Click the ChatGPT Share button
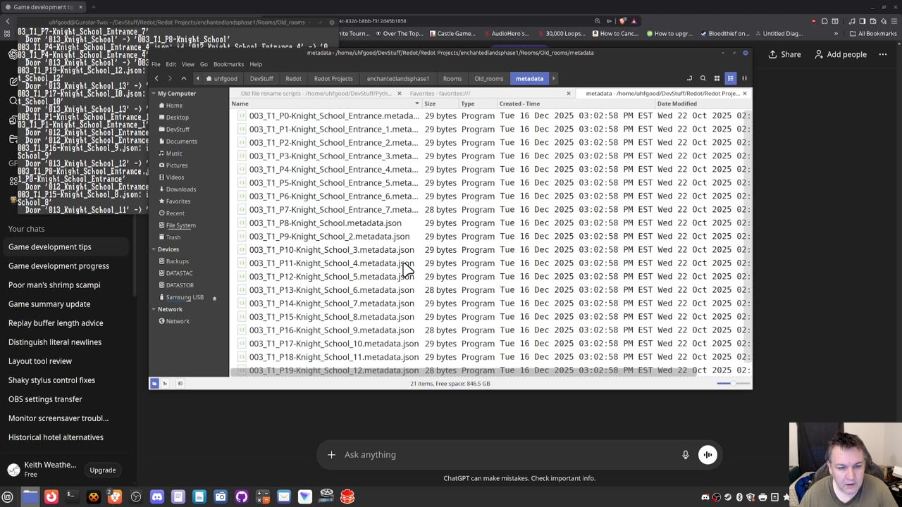902x507 pixels. coord(784,54)
